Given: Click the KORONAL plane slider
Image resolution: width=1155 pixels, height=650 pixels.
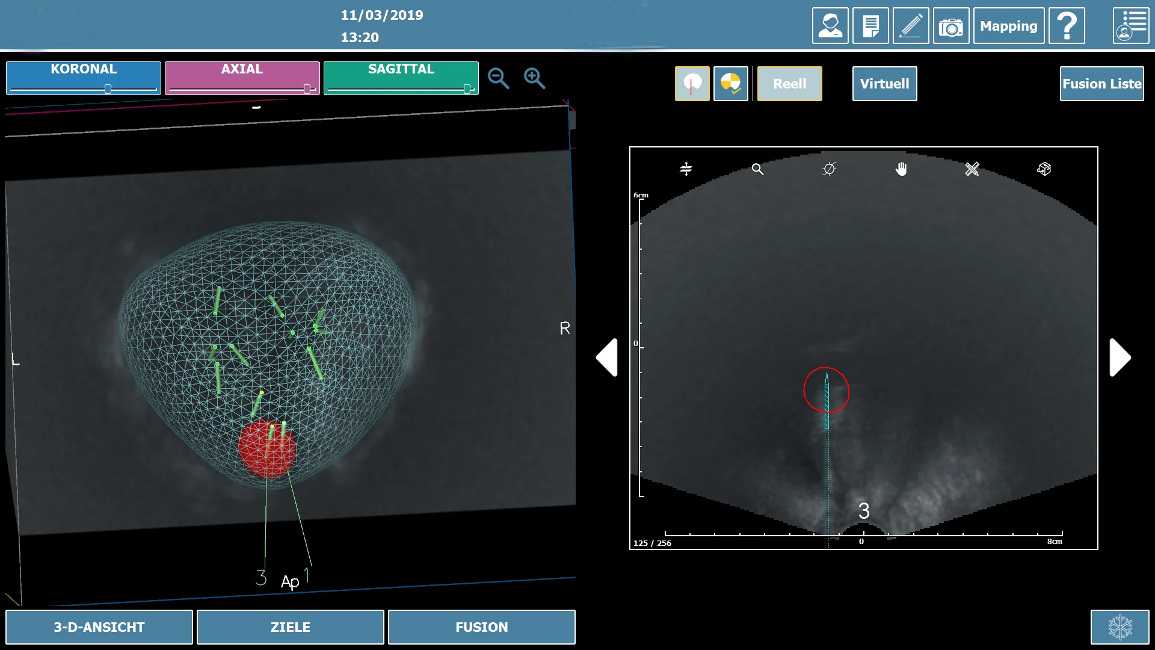Looking at the screenshot, I should [108, 89].
